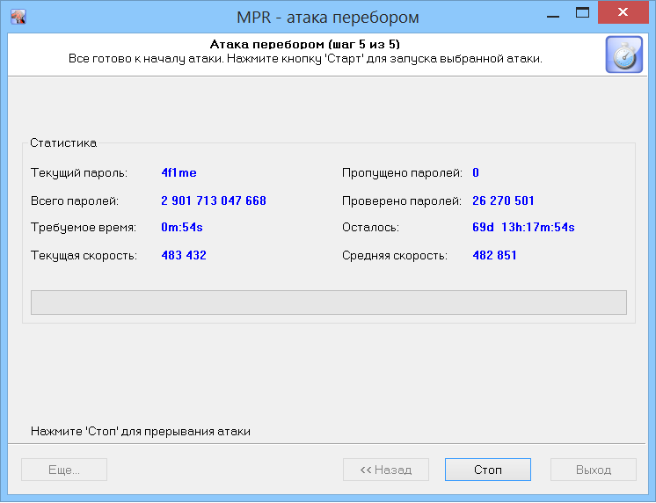Click average speed value 482 851
The image size is (656, 503).
(494, 255)
